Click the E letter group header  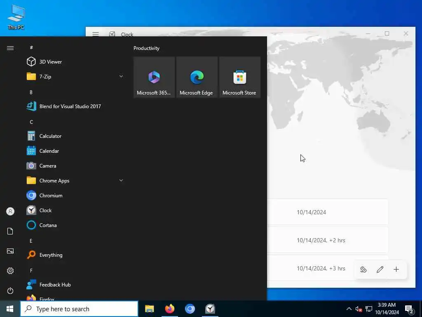pyautogui.click(x=31, y=241)
